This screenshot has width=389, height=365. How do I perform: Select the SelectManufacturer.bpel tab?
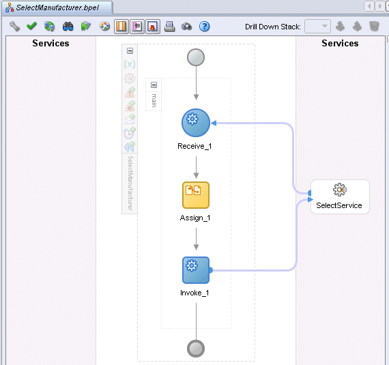point(57,8)
